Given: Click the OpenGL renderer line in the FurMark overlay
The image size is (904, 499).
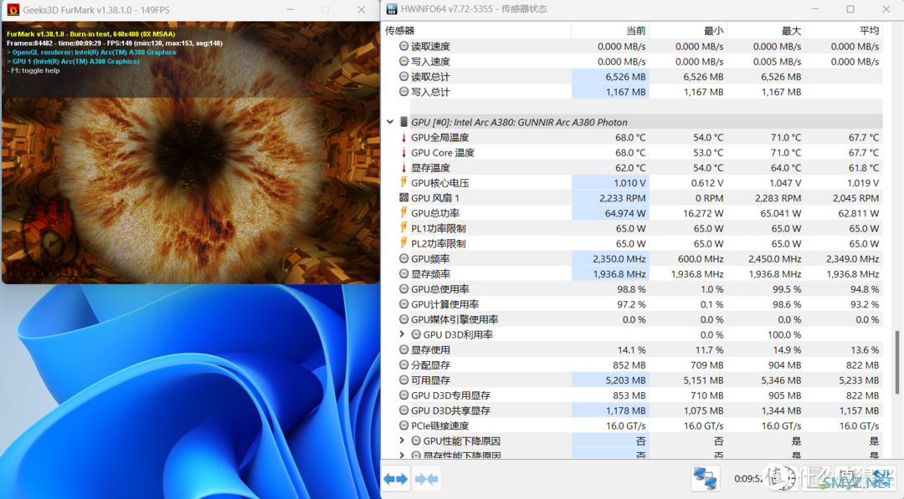Looking at the screenshot, I should tap(92, 53).
